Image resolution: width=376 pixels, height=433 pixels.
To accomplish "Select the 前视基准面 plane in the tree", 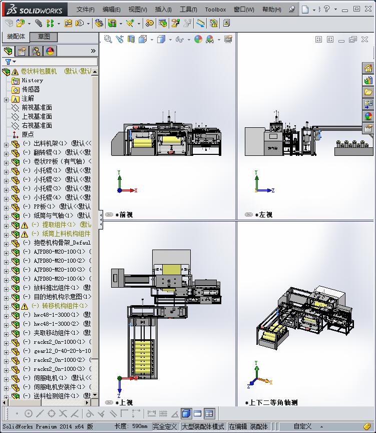I will [x=37, y=107].
